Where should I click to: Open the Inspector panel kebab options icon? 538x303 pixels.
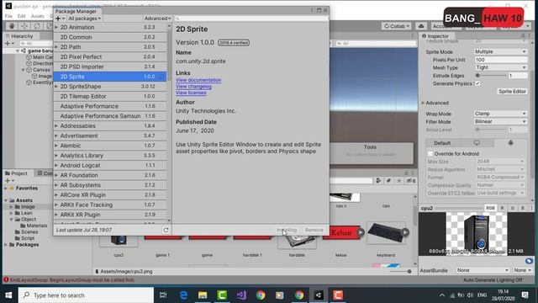[529, 35]
